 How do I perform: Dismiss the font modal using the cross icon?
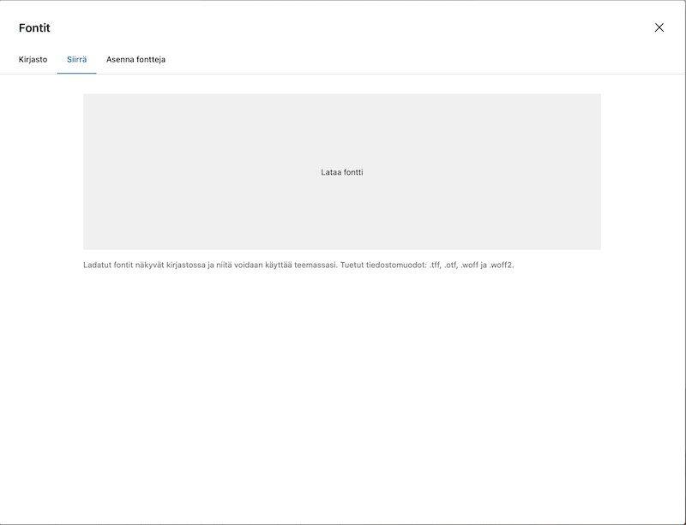[659, 27]
